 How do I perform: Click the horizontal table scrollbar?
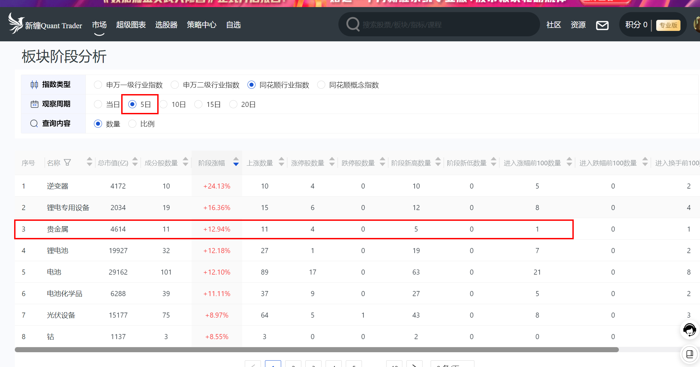tap(316, 350)
